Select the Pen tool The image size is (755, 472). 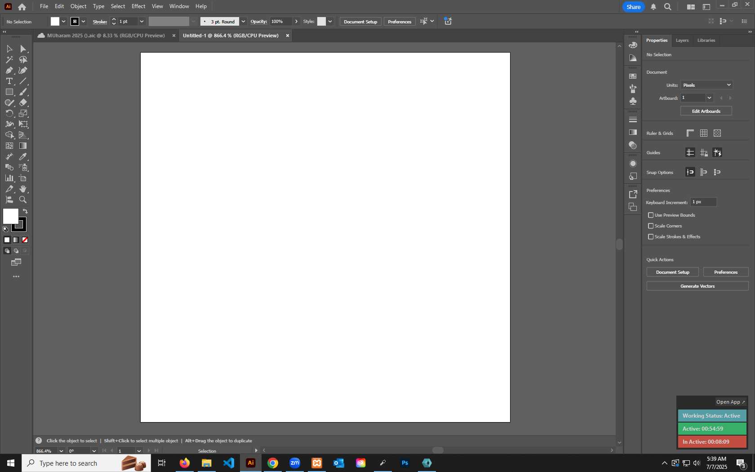click(x=9, y=70)
